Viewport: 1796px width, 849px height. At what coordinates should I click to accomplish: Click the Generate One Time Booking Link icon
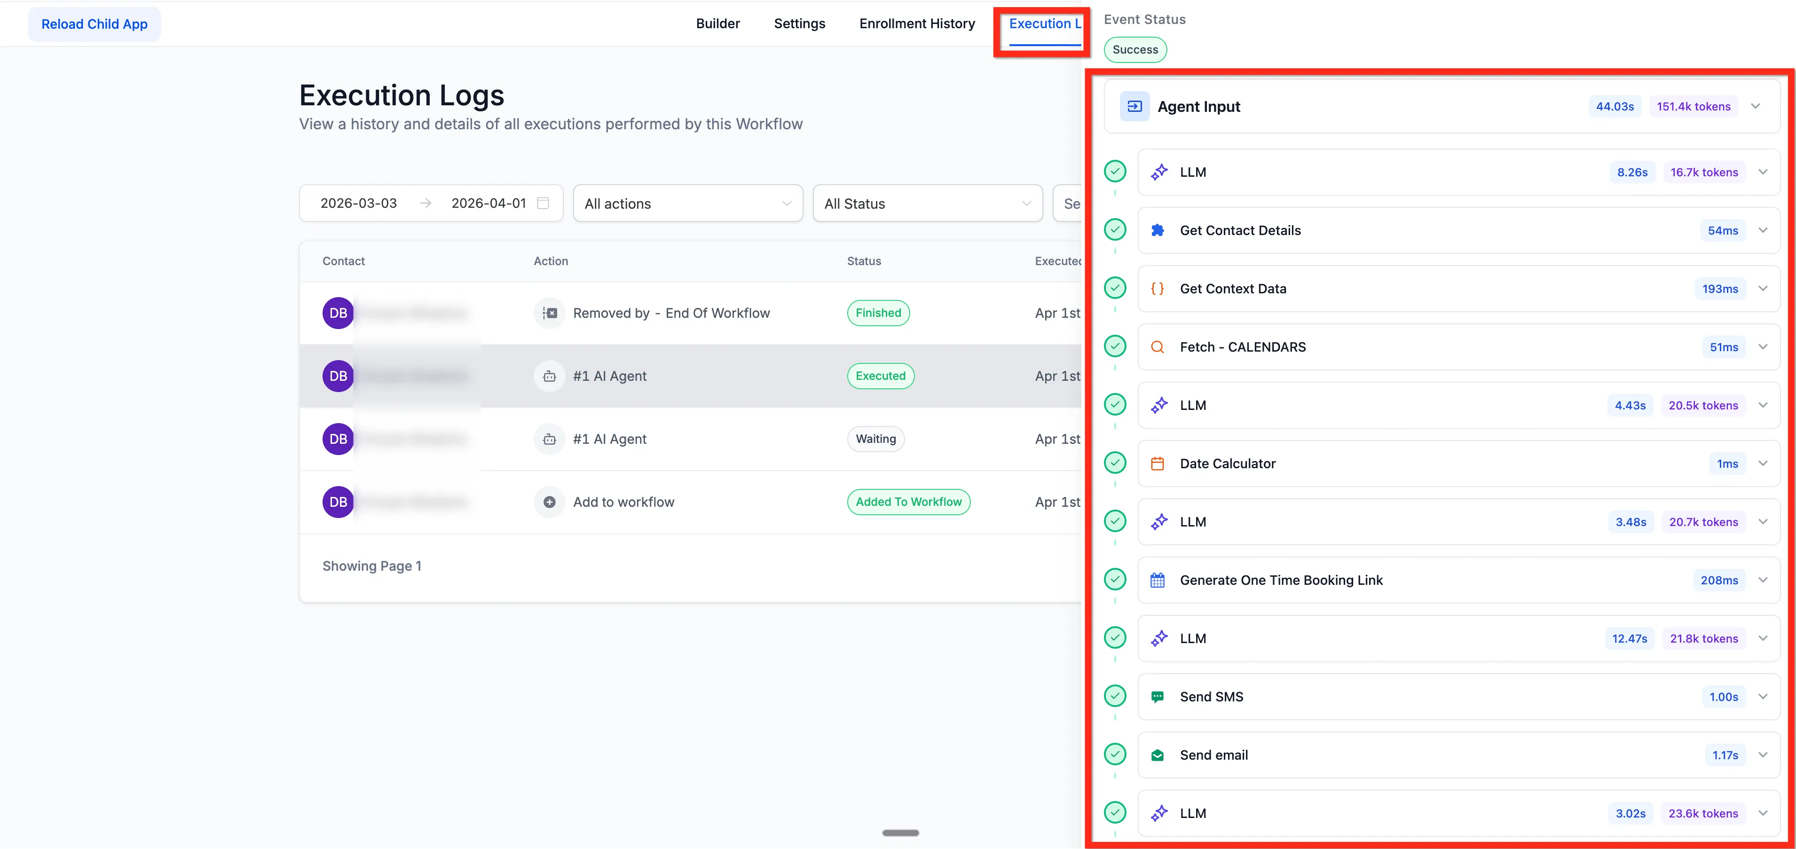(x=1158, y=579)
